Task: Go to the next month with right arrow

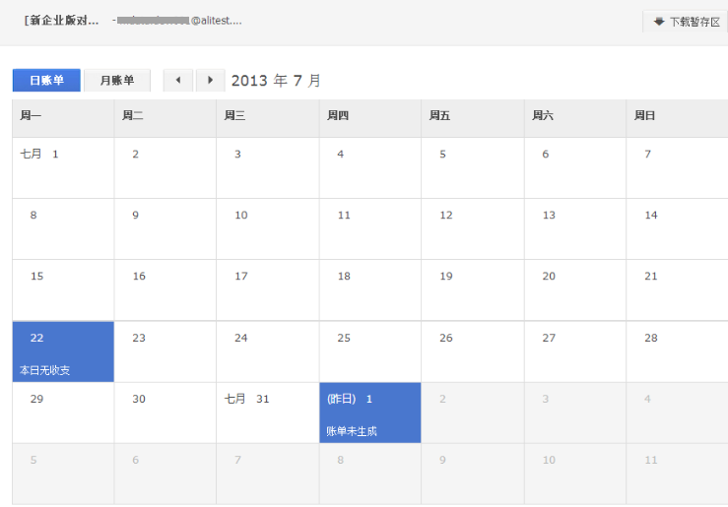Action: (210, 81)
